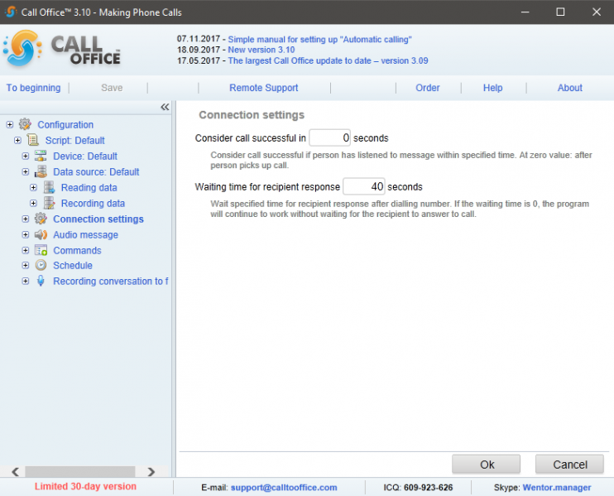The height and width of the screenshot is (496, 614).
Task: Open the Order menu item
Action: pos(428,88)
